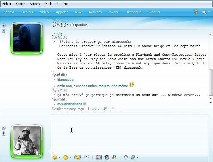The height and width of the screenshot is (162, 213).
Task: Expand the arrow button above contact's webcam icon
Action: click(4, 25)
